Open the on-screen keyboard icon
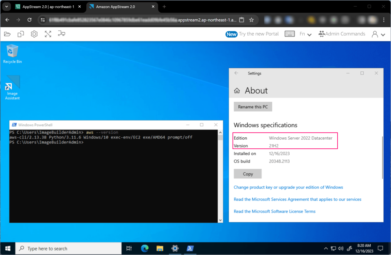Screen dimensions: 391x255 point(290,34)
